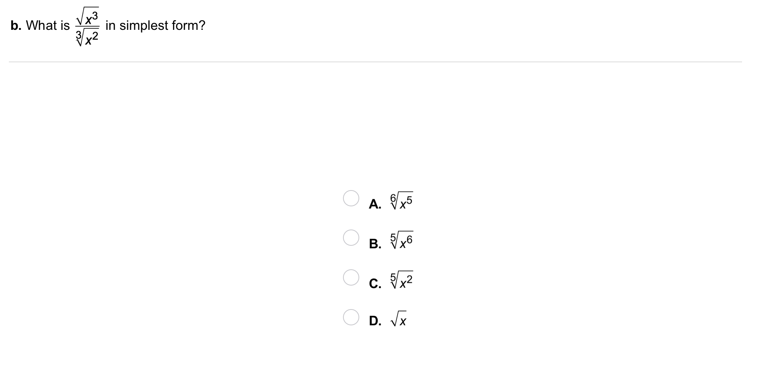Click the bold "C." answer label

pos(375,283)
